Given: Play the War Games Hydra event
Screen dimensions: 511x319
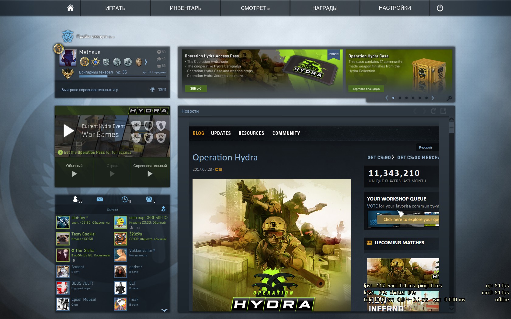Looking at the screenshot, I should tap(69, 131).
